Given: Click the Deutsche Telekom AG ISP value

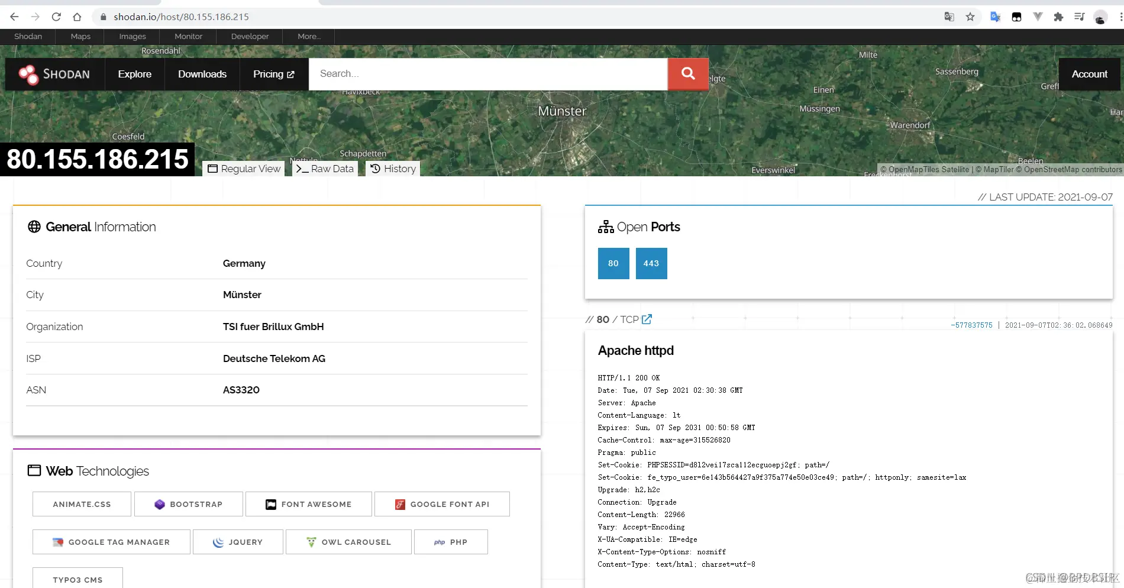Looking at the screenshot, I should pos(274,358).
